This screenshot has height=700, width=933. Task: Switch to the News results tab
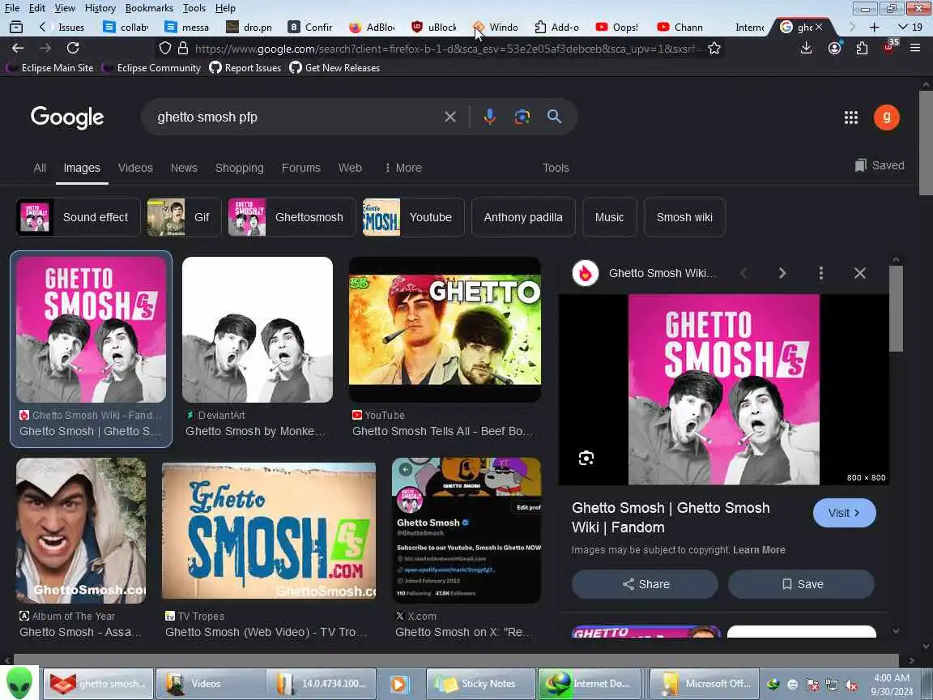coord(184,168)
